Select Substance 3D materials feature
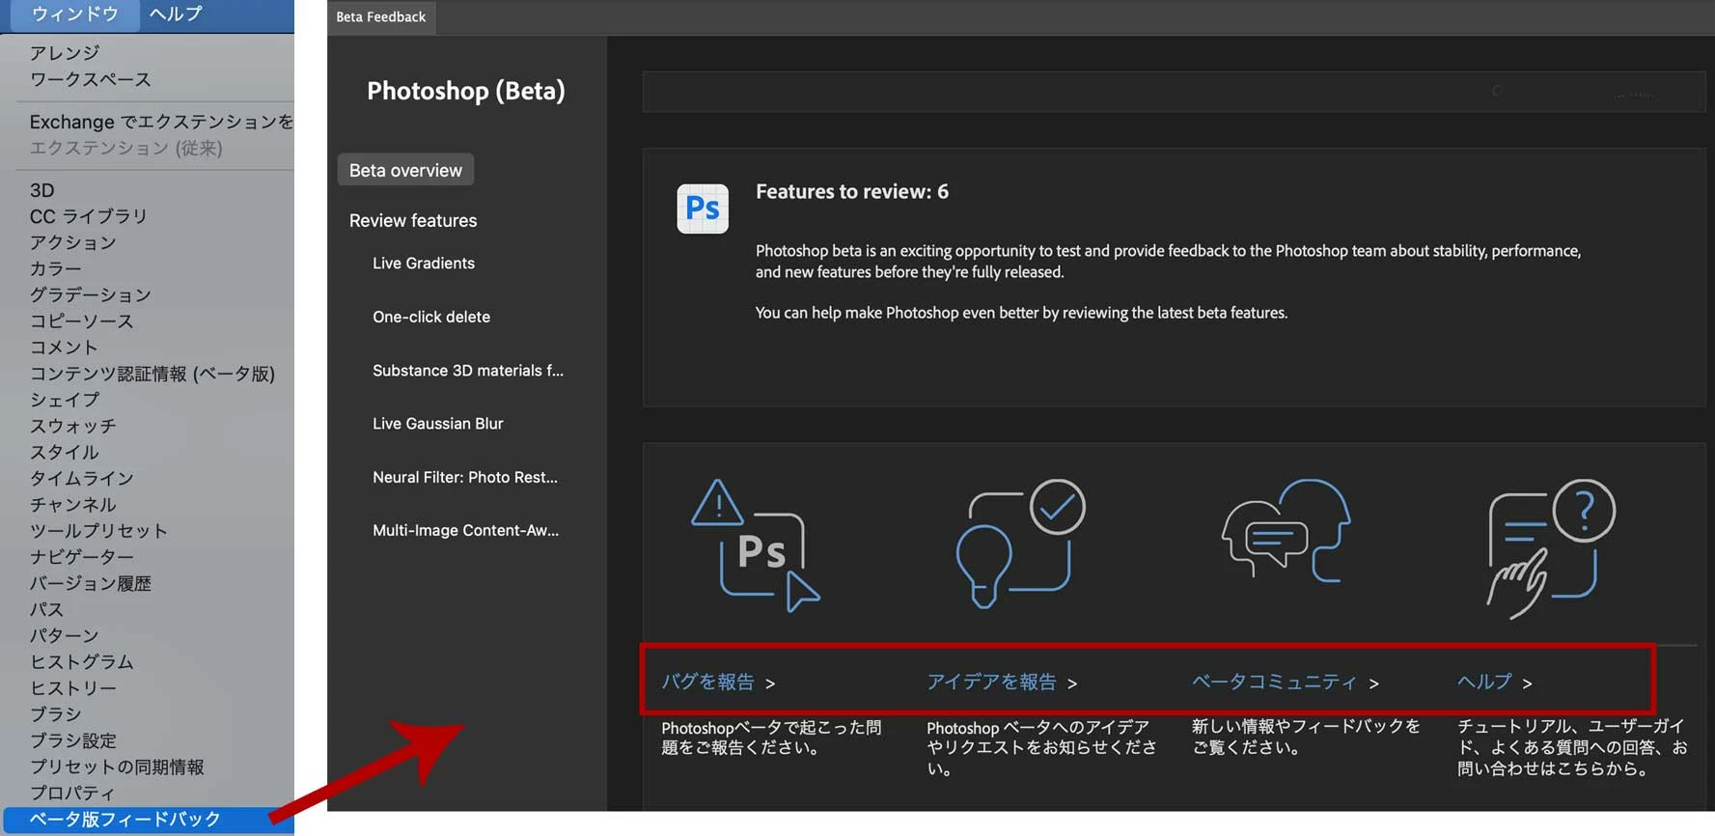Viewport: 1715px width, 836px height. 468,370
